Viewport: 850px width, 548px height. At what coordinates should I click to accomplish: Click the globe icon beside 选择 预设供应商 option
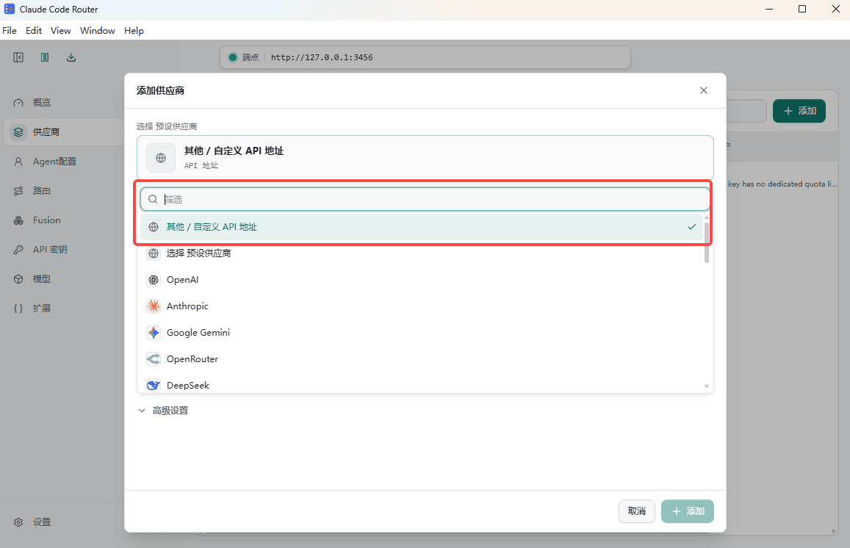pos(154,253)
